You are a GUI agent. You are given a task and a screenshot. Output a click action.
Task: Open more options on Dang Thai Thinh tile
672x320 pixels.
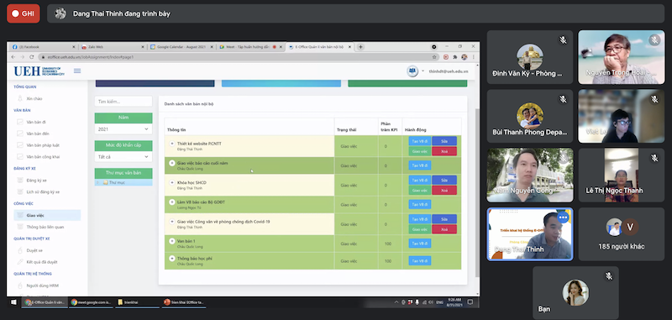[x=563, y=218]
